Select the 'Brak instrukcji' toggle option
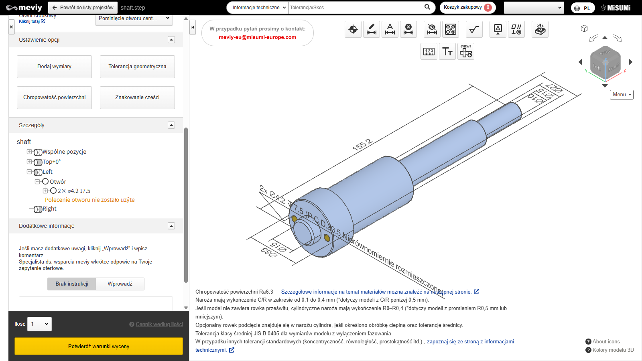The height and width of the screenshot is (361, 642). pos(72,284)
